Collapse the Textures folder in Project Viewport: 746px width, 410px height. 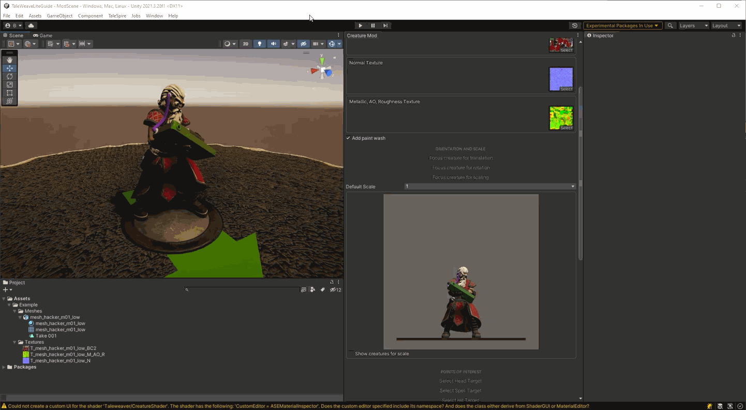[14, 342]
